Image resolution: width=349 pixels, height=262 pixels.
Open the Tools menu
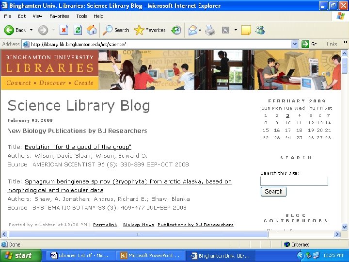point(81,16)
